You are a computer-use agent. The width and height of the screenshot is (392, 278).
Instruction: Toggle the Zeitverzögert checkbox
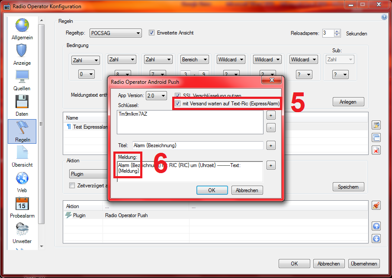click(72, 186)
